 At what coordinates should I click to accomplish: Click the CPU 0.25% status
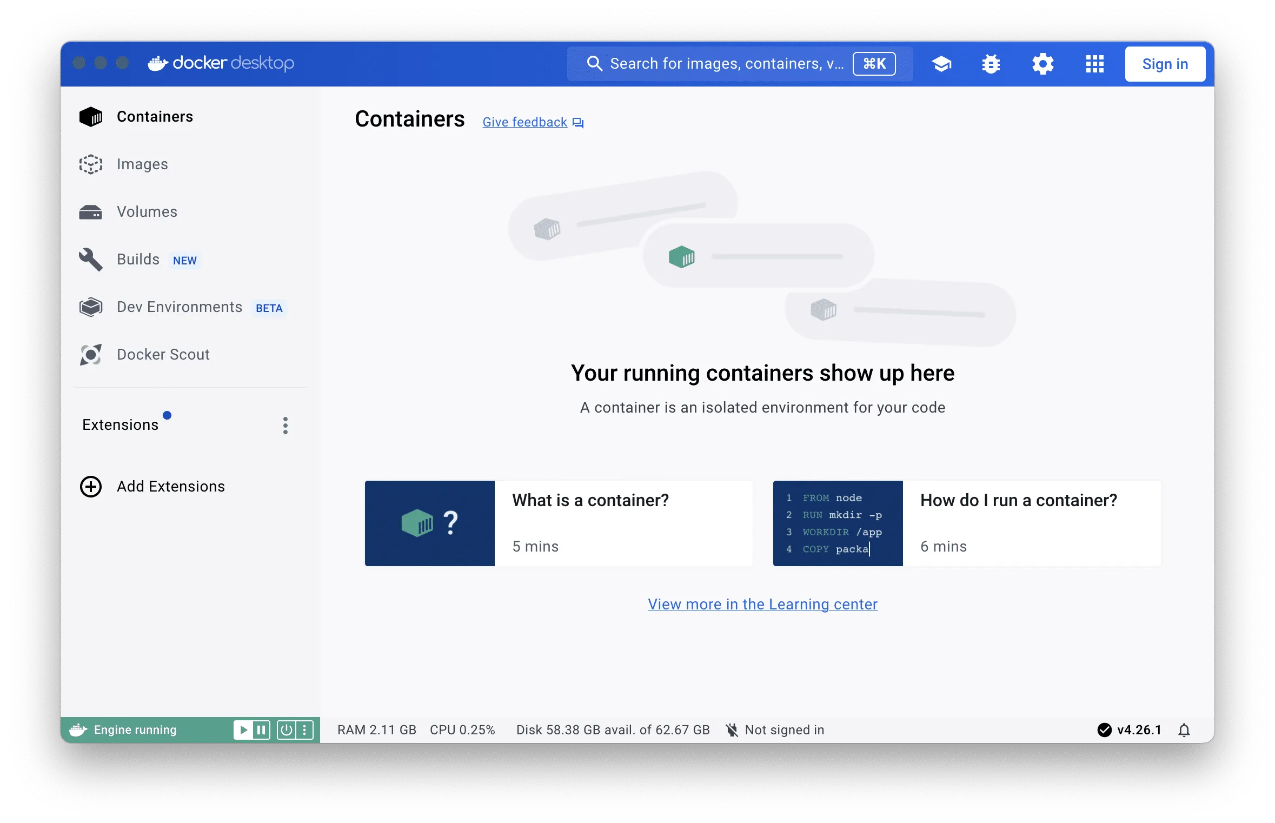pos(462,730)
